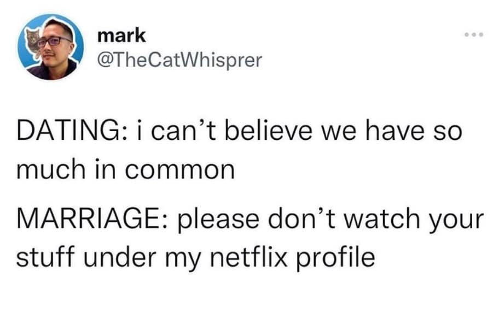Click the man's glasses in the avatar
The height and width of the screenshot is (330, 499).
(x=54, y=42)
